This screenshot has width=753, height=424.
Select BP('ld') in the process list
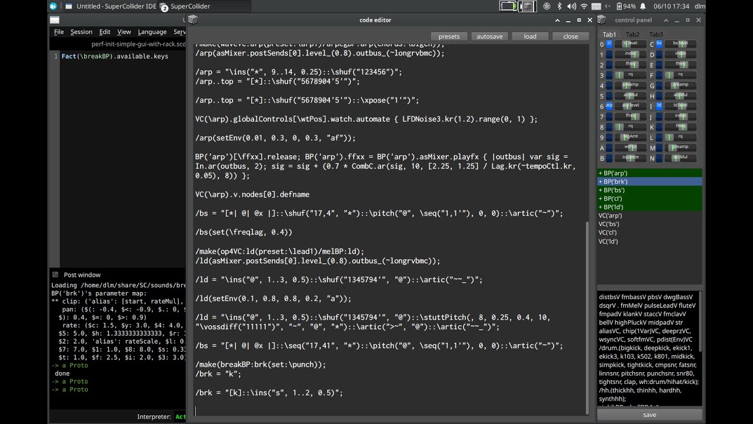649,207
